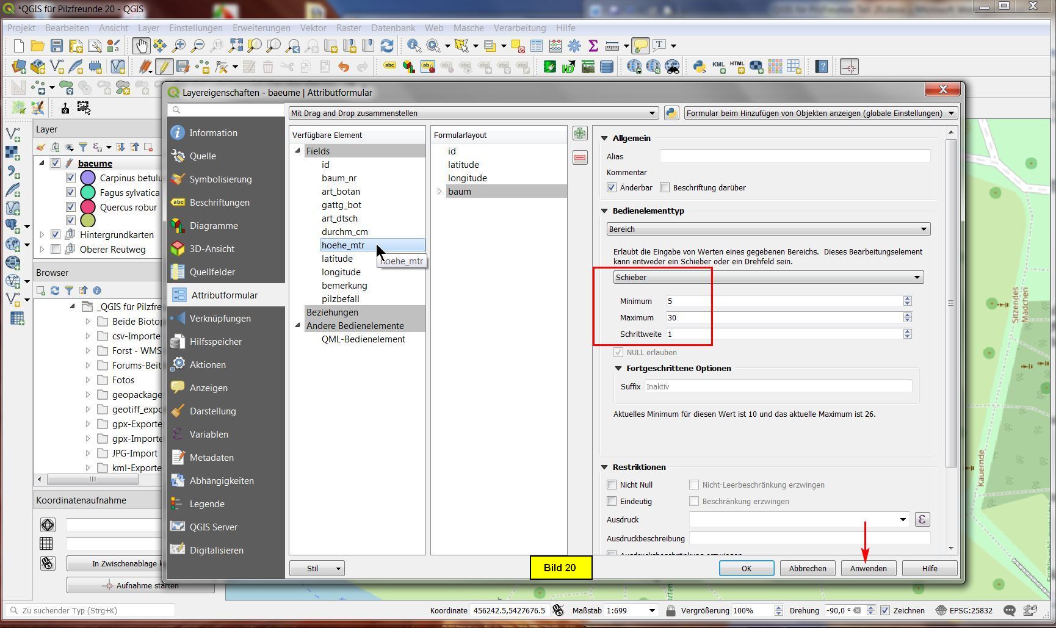The height and width of the screenshot is (628, 1056).
Task: Click the purple Carpinus betulus symbol swatch
Action: (x=88, y=178)
